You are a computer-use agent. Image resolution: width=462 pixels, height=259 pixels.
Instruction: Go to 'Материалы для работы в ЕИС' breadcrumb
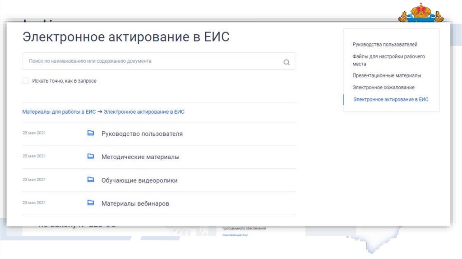tap(59, 112)
